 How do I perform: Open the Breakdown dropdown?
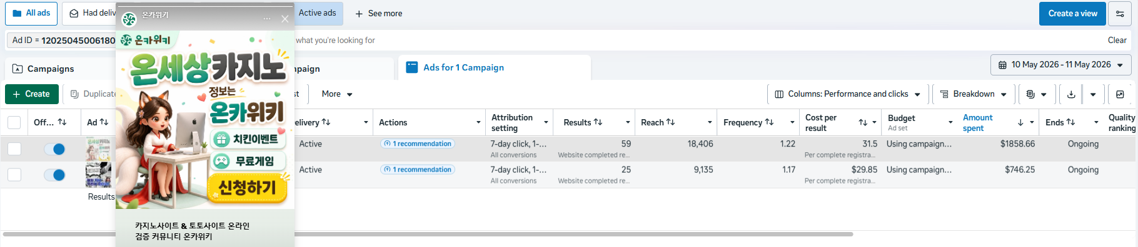pos(974,94)
